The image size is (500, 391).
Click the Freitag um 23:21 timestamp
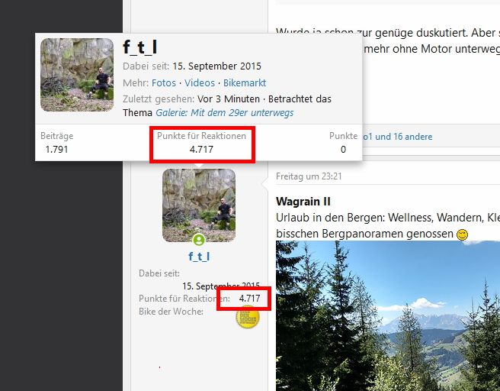[x=309, y=176]
